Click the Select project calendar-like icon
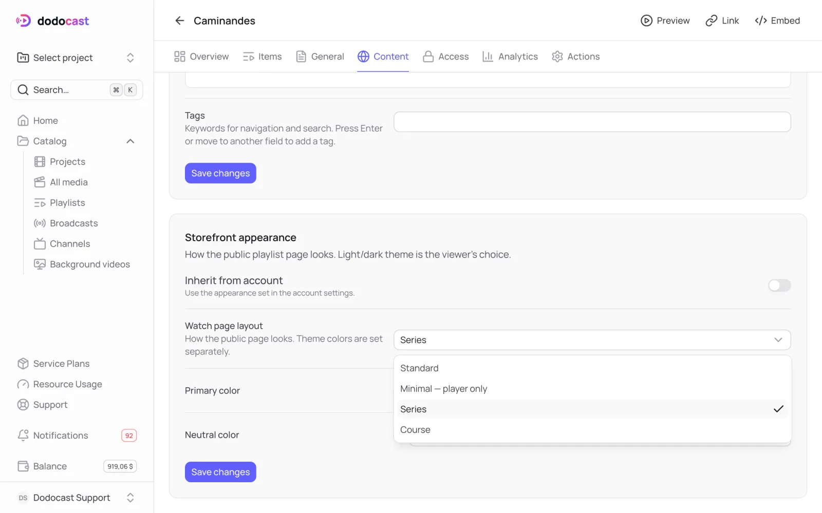 (x=23, y=57)
